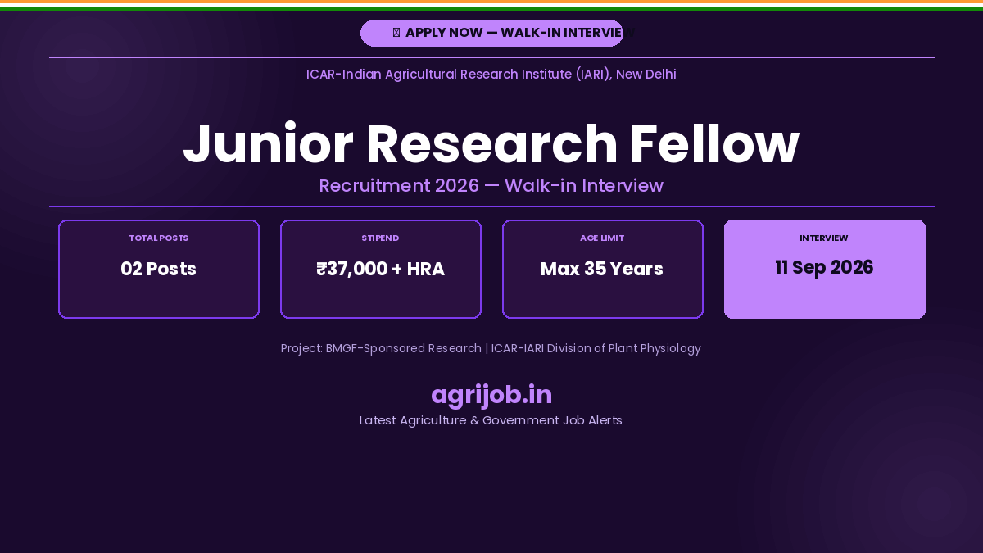The width and height of the screenshot is (983, 553).
Task: Click the Latest Agriculture & Government Job Alerts tagline
Action: pos(491,420)
